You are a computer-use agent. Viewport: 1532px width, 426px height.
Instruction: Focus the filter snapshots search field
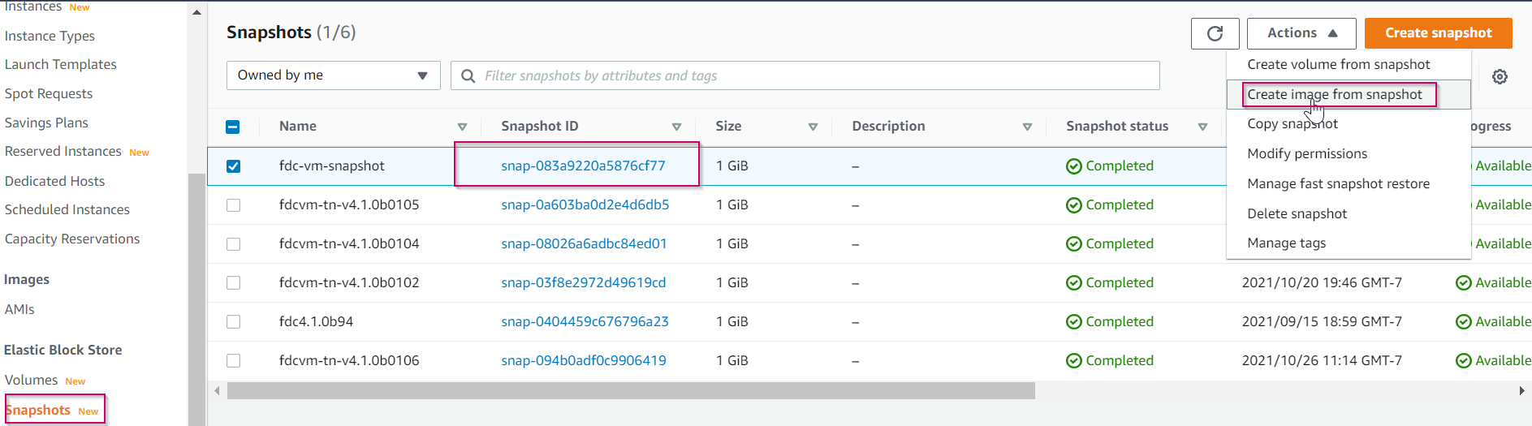(x=812, y=75)
